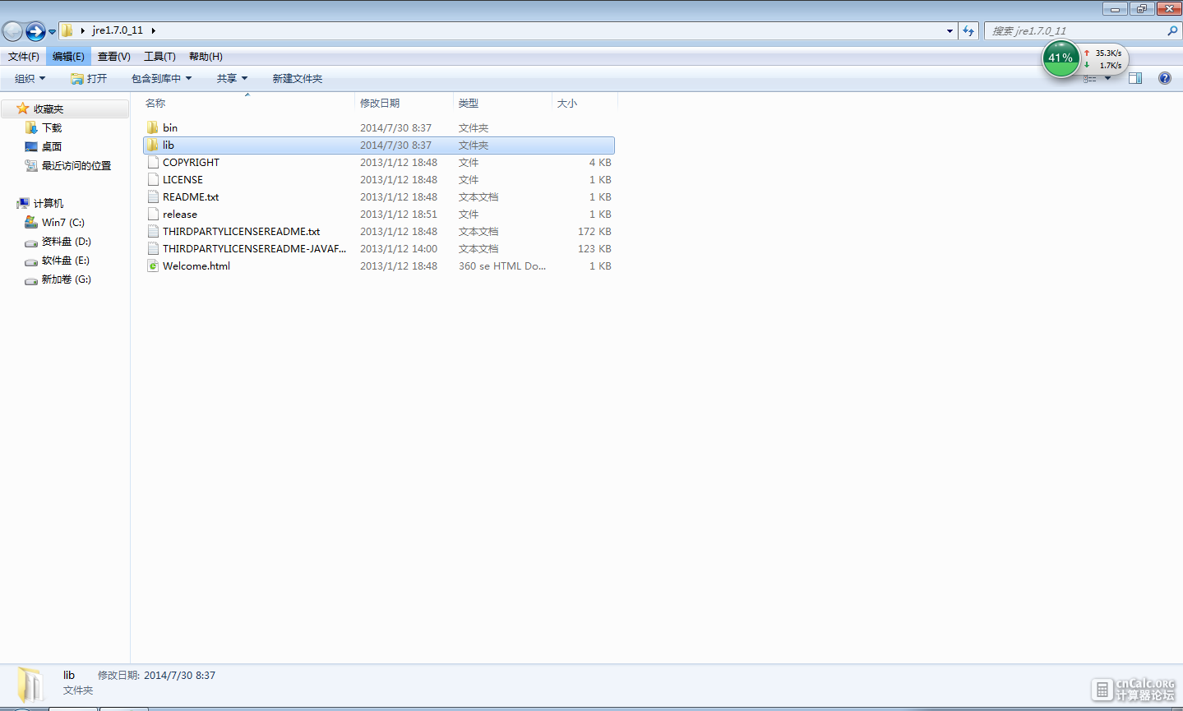Click the 计算机 computer icon

(23, 204)
